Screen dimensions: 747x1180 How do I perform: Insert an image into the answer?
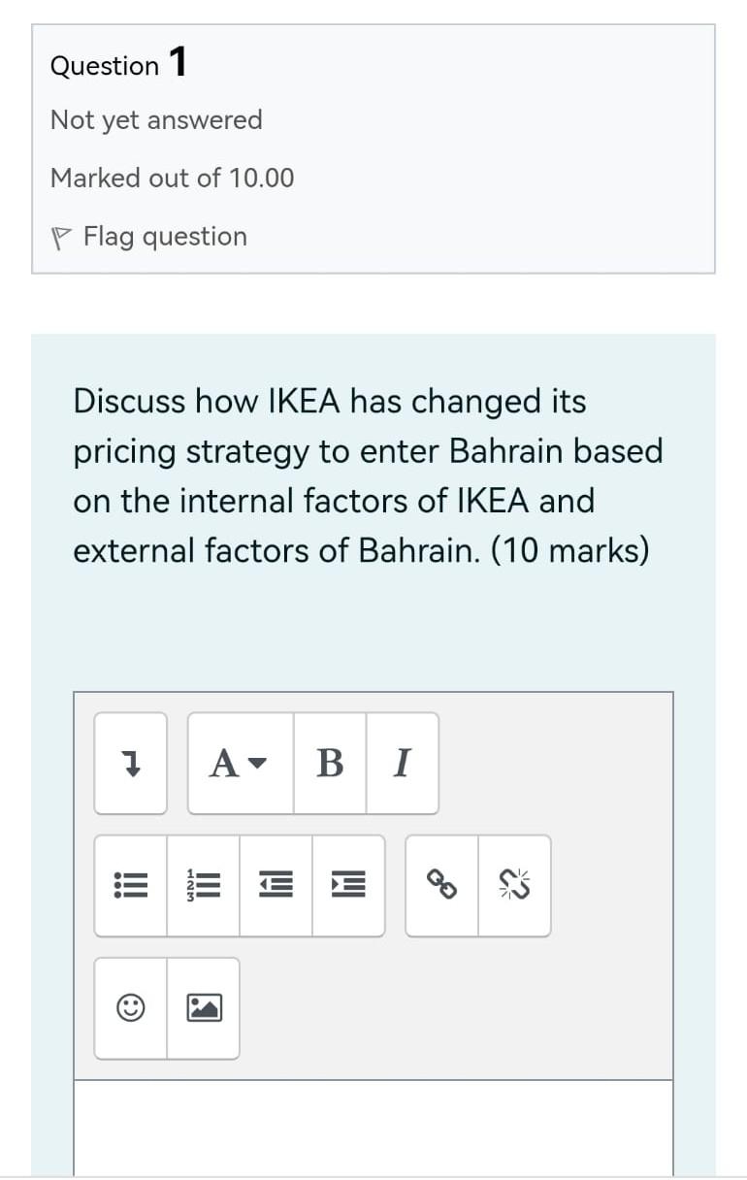pyautogui.click(x=203, y=1008)
